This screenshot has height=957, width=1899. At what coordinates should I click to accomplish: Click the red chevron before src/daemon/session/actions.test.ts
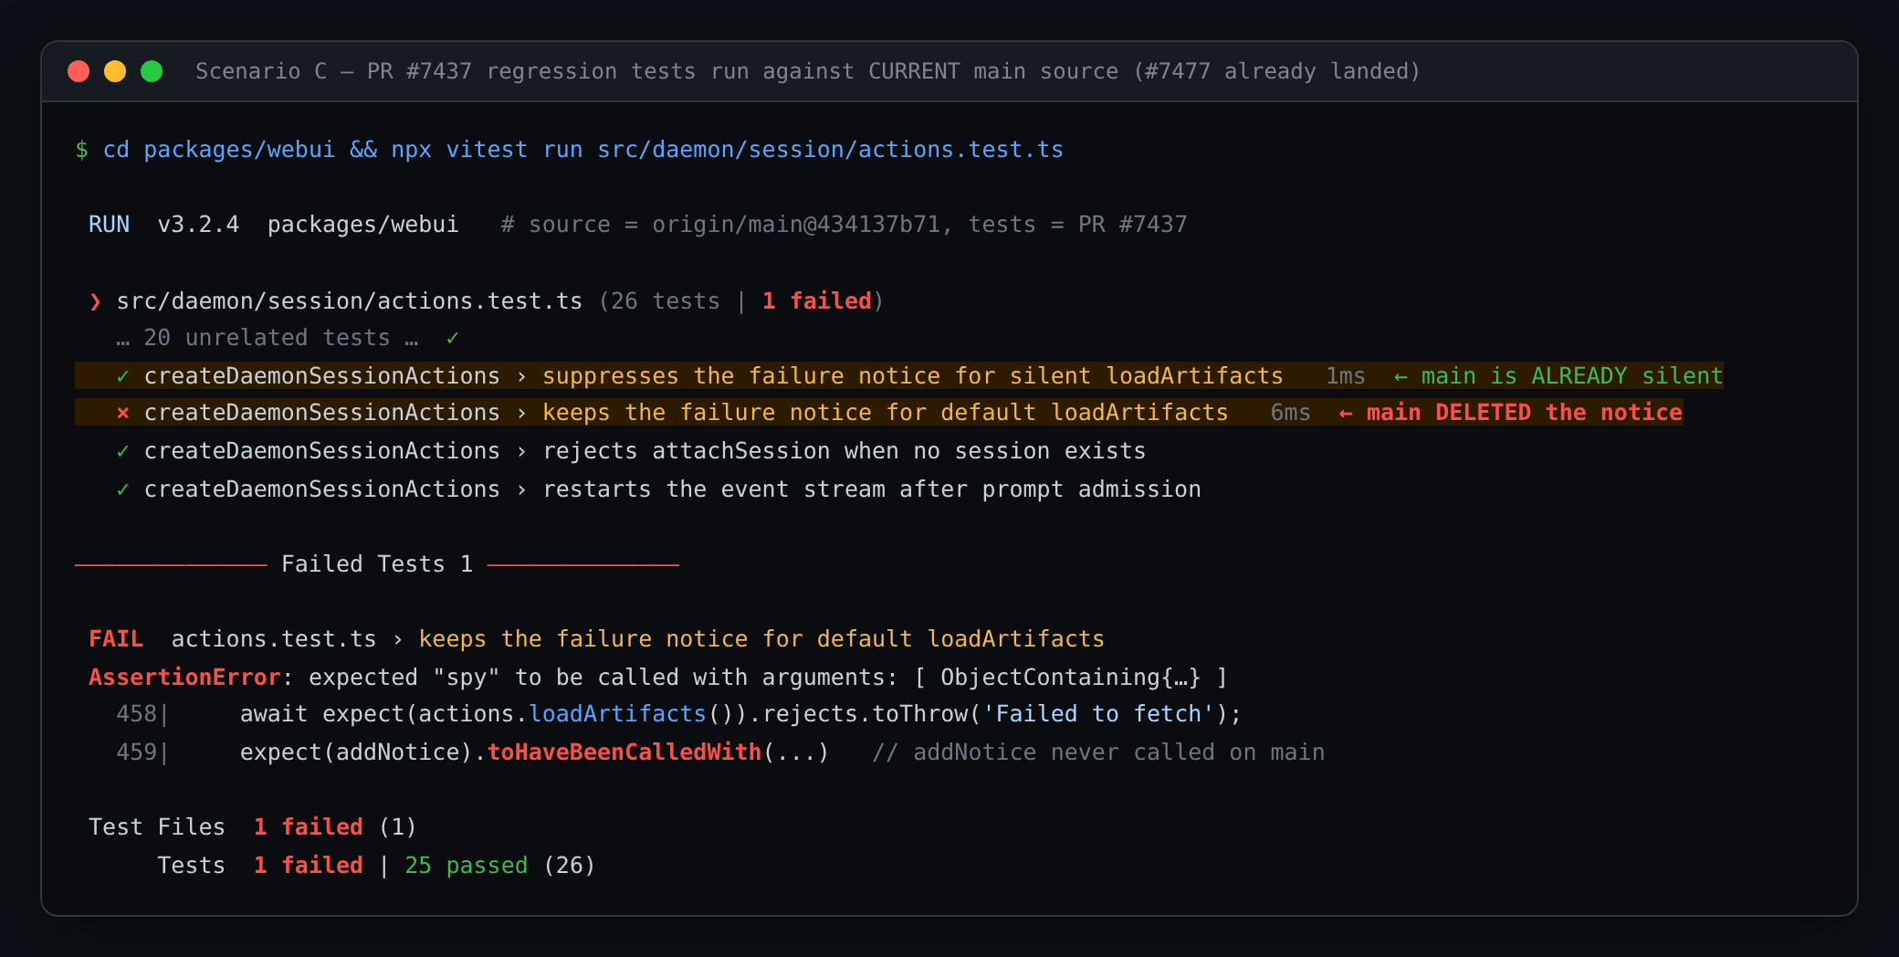[x=95, y=301]
